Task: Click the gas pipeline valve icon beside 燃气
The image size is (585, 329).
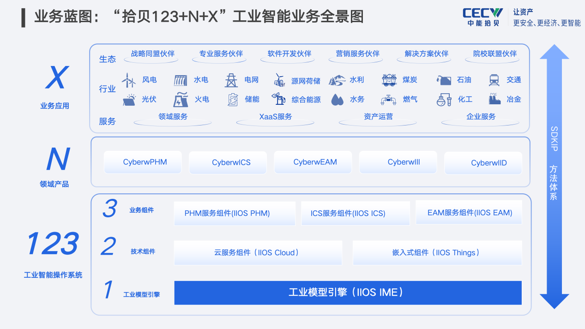Action: point(388,100)
